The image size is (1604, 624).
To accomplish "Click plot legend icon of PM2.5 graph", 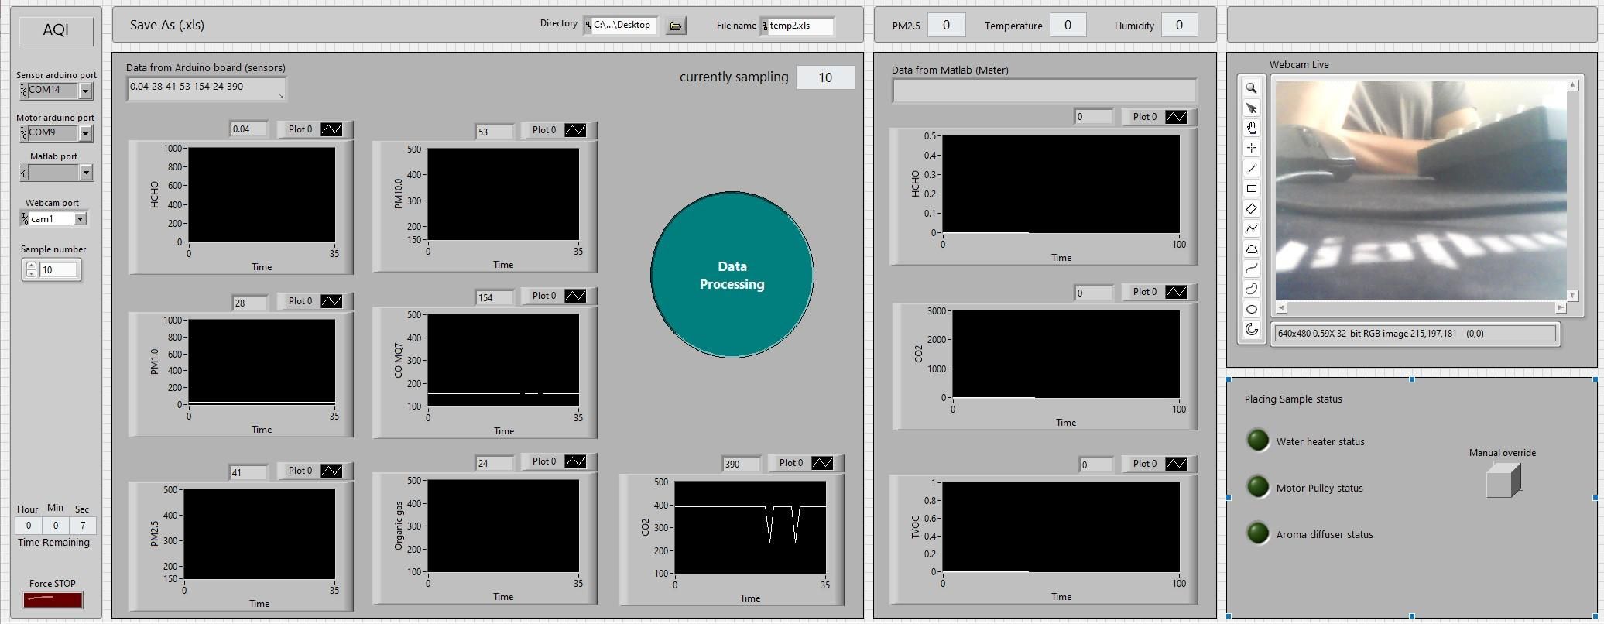I will (331, 471).
